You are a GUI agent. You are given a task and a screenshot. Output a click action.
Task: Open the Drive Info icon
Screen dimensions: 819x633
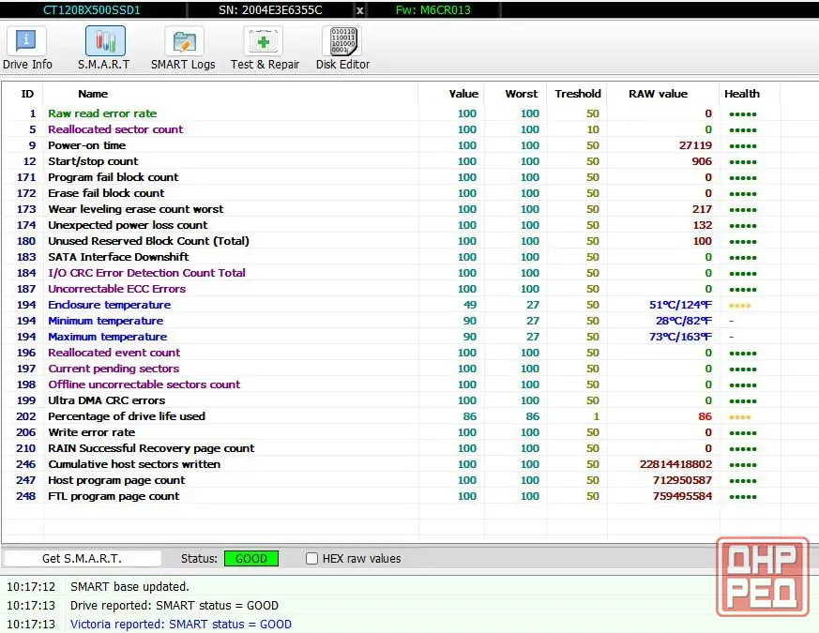pos(26,40)
